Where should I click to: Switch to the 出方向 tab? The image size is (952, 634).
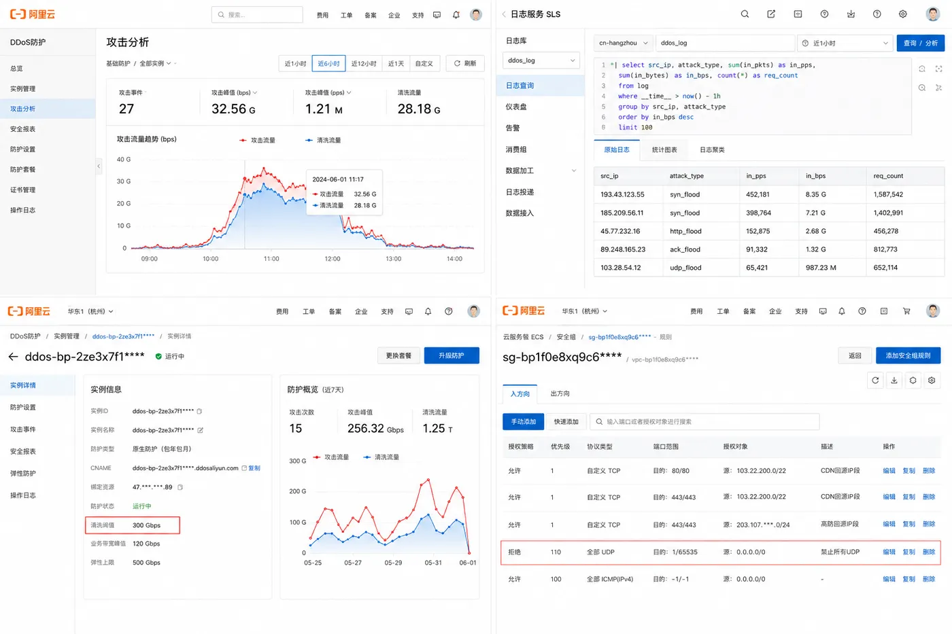[x=560, y=393]
